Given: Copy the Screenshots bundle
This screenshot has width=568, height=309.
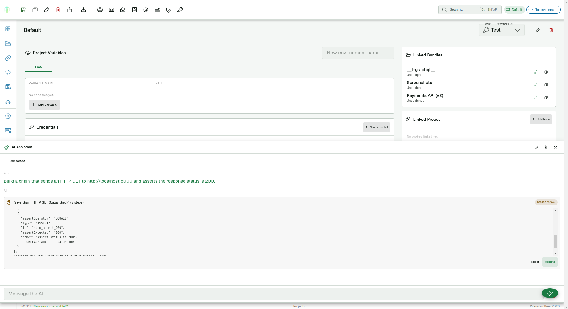Looking at the screenshot, I should point(546,85).
